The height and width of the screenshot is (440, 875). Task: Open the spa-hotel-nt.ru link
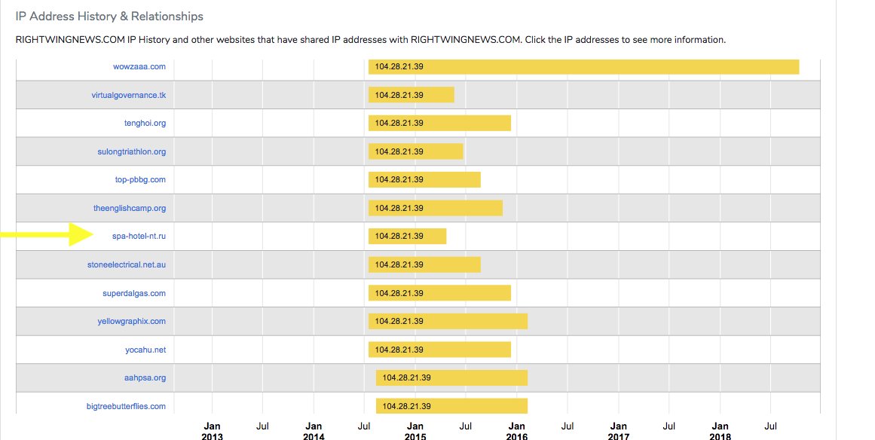pyautogui.click(x=139, y=236)
